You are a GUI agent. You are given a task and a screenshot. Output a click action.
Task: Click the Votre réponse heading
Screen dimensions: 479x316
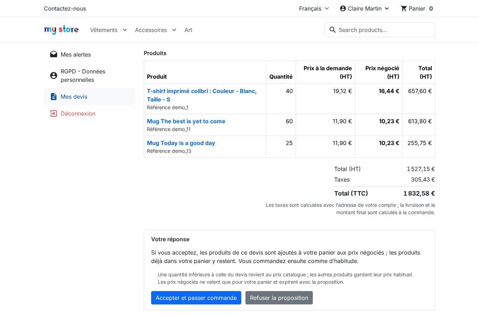click(x=170, y=239)
